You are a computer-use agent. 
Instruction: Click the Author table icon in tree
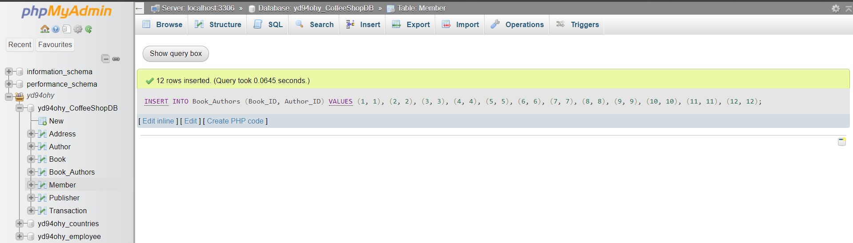[42, 147]
